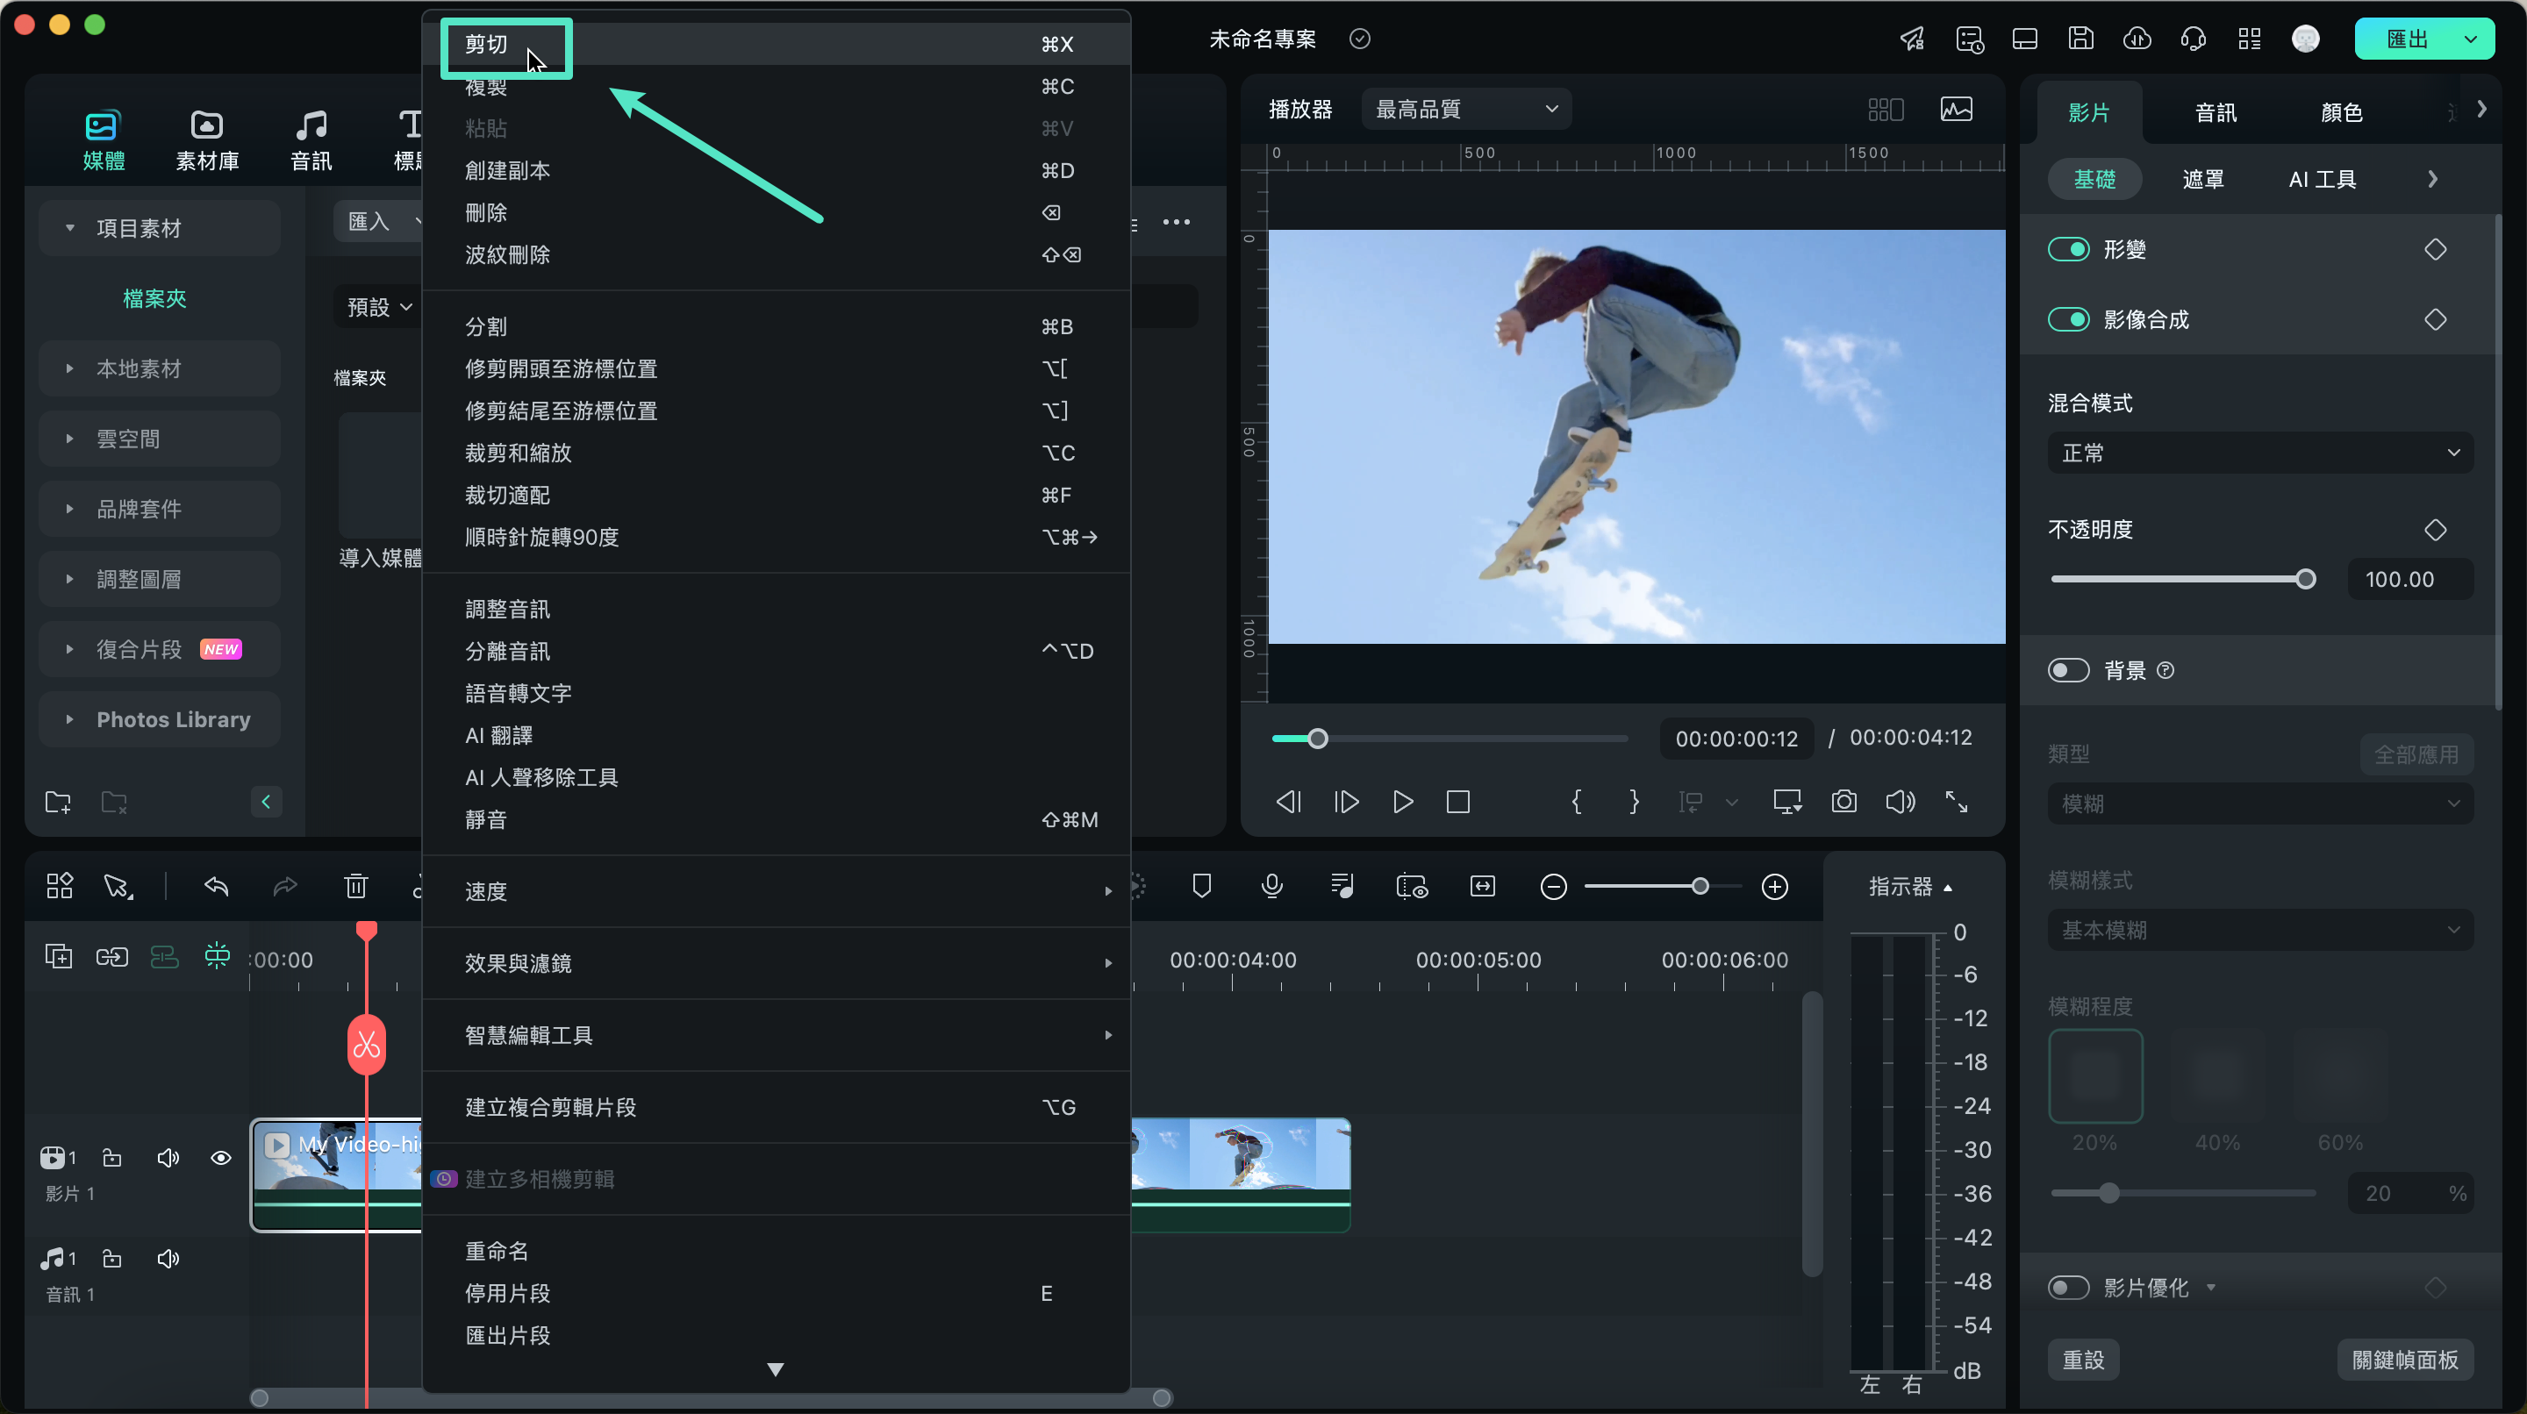Toggle the 形變 (Transform) switch on
This screenshot has width=2527, height=1414.
[2069, 248]
